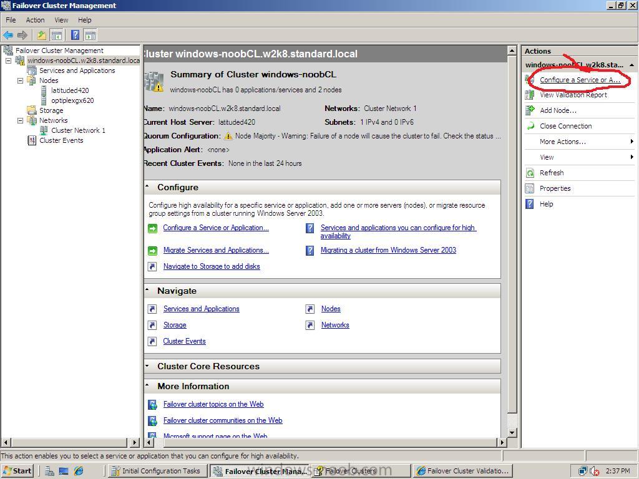Viewport: 639px width, 479px height.
Task: Click the Add Node icon in Actions pane
Action: [x=530, y=110]
